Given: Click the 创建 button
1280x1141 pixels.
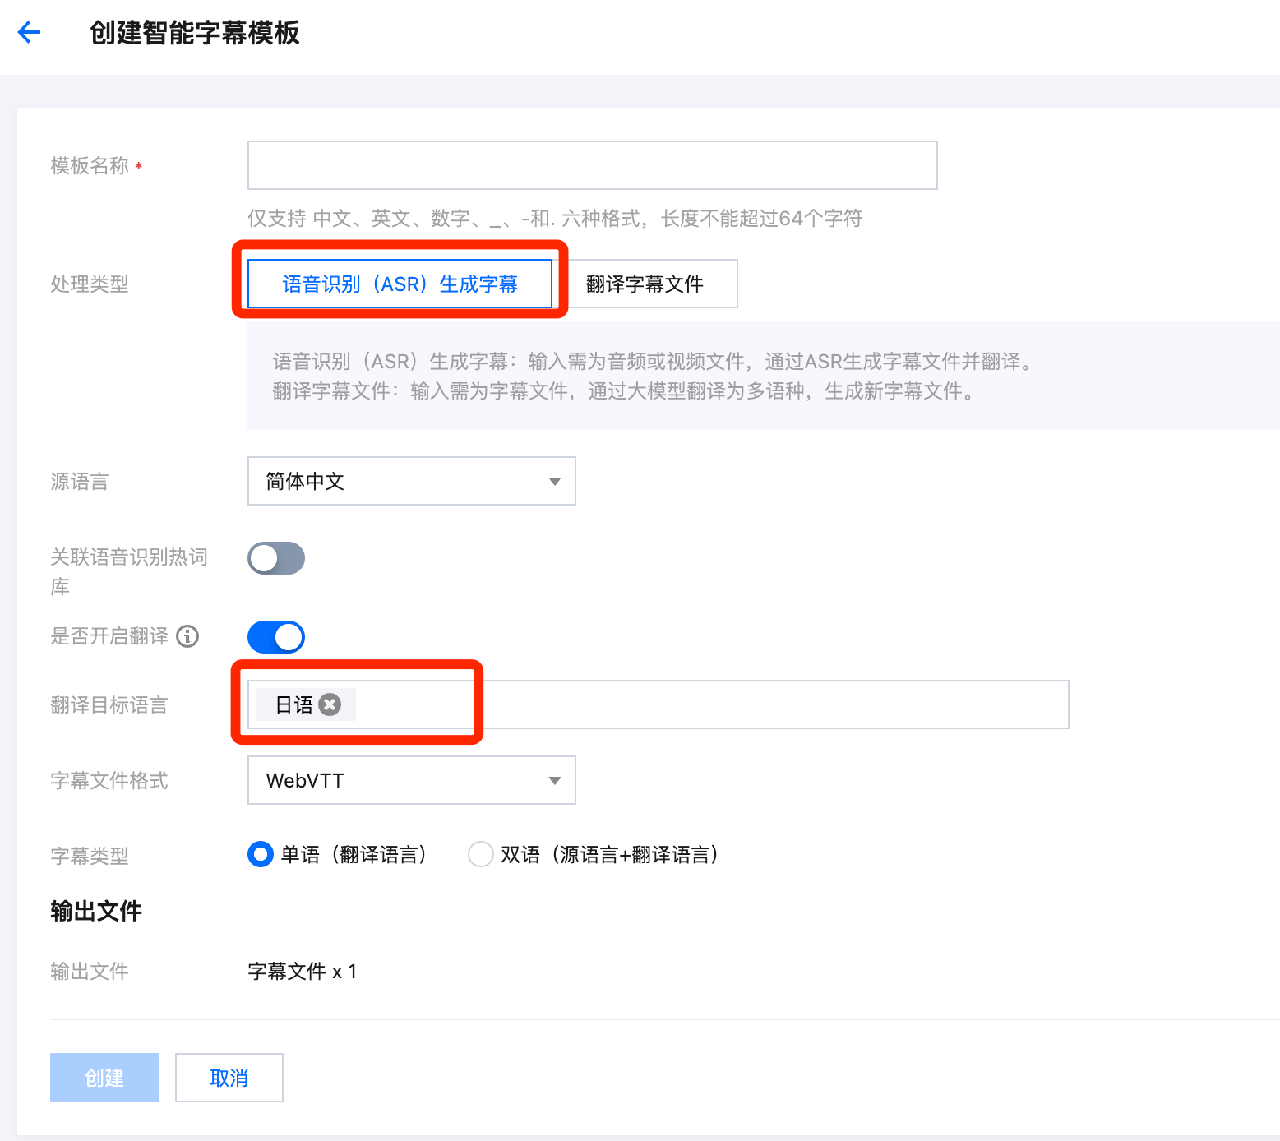Looking at the screenshot, I should pos(104,1078).
